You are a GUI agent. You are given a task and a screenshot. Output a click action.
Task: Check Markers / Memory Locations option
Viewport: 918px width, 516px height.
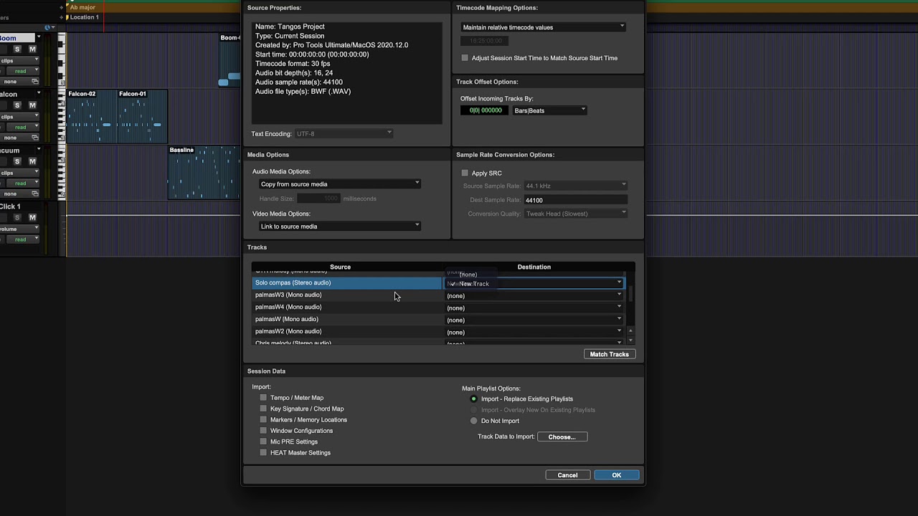pyautogui.click(x=263, y=419)
